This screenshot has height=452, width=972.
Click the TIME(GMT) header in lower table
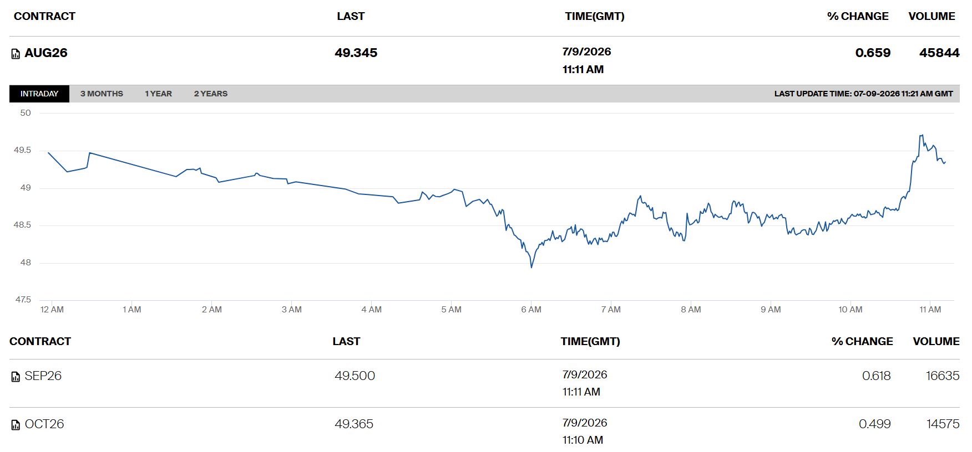click(x=590, y=341)
